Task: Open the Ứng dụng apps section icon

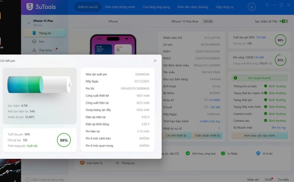Action: pos(34,50)
